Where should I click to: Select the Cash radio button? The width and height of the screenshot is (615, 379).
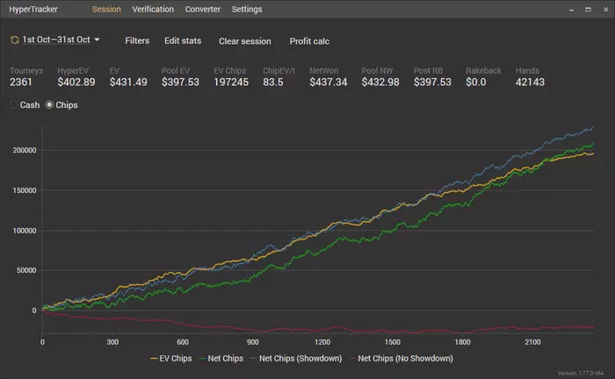tap(14, 105)
